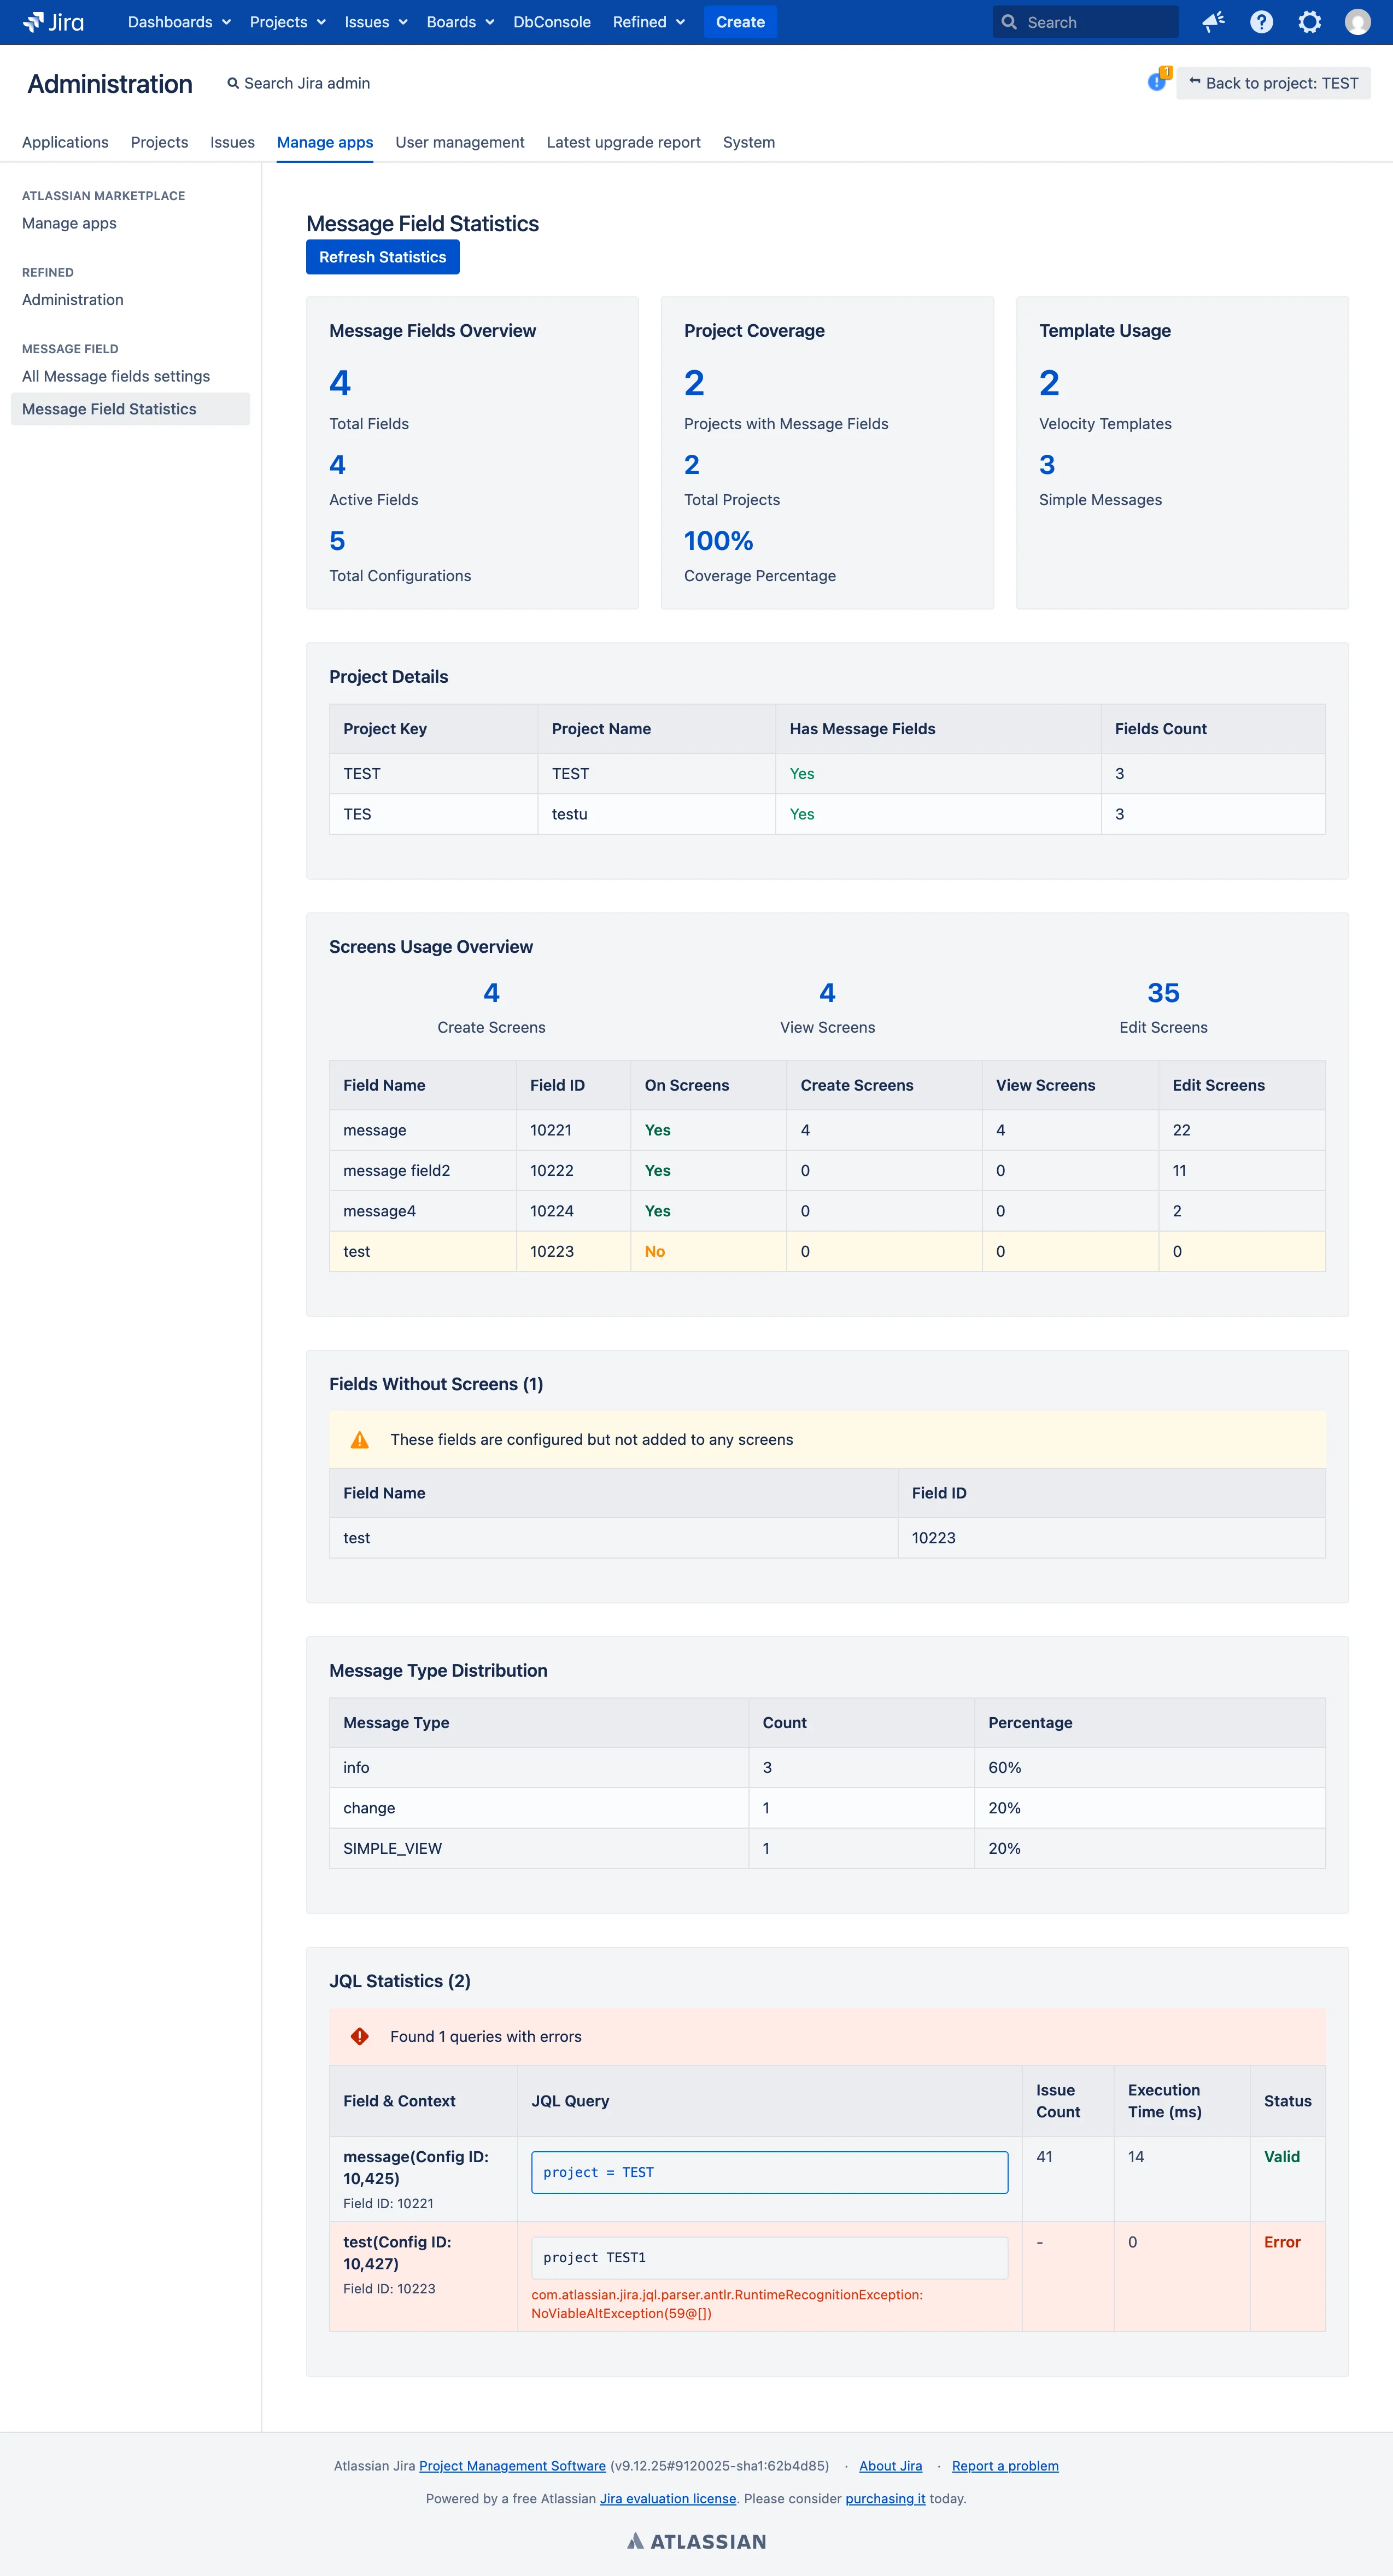Open the user profile avatar
The image size is (1393, 2576).
click(1357, 22)
